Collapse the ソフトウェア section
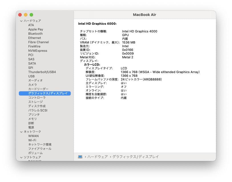The width and height of the screenshot is (232, 182). 21,157
